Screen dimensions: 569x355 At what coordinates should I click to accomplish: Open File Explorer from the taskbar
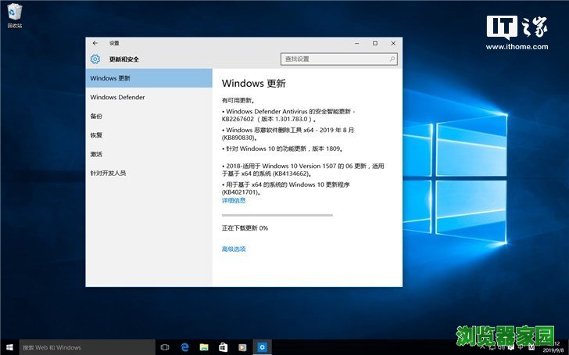(204, 346)
